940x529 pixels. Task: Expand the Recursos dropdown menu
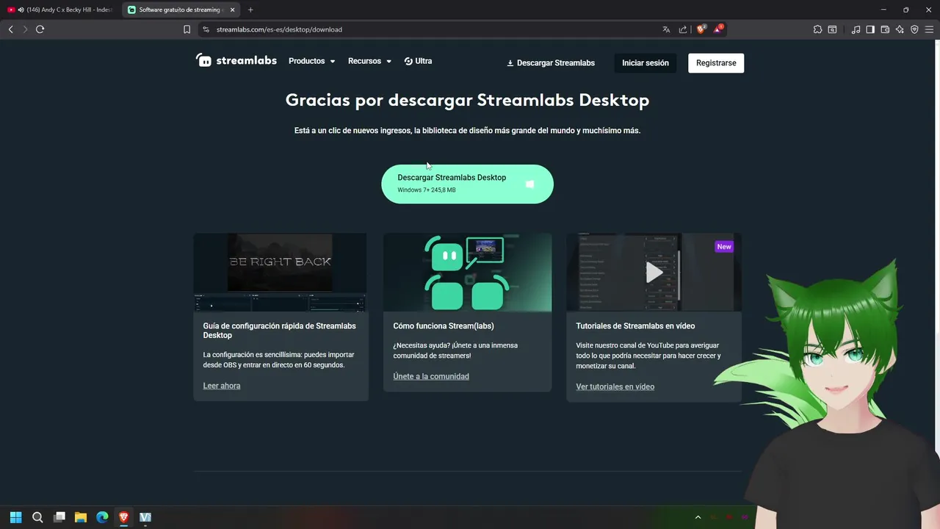click(369, 61)
